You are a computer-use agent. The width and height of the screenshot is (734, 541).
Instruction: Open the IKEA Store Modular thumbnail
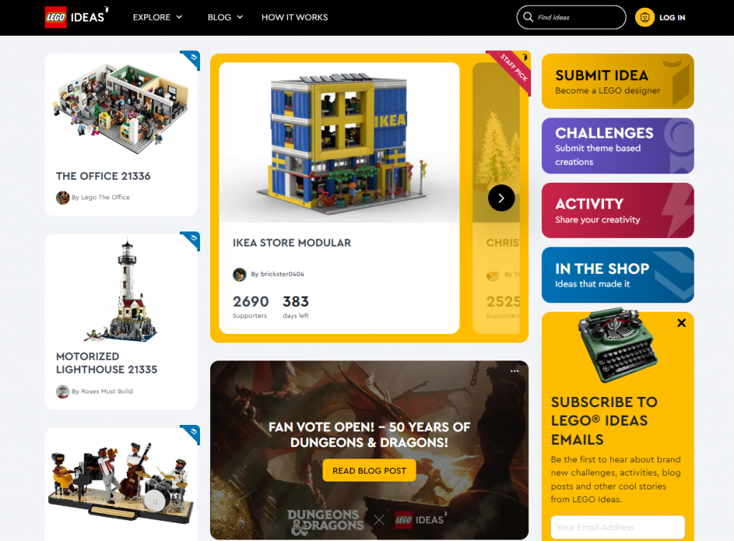[339, 143]
